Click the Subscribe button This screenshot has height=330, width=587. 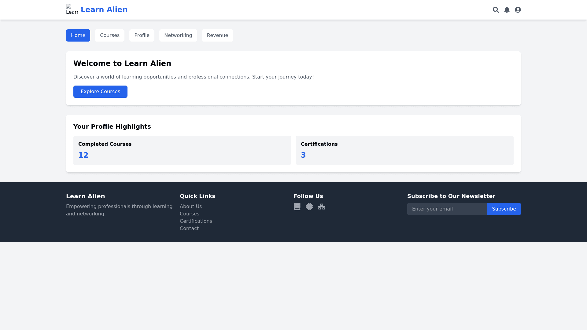pos(504,209)
